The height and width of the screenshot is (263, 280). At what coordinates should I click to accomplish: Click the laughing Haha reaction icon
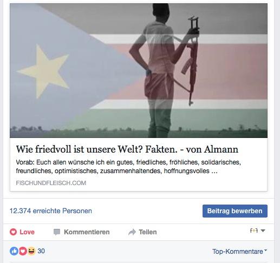pyautogui.click(x=31, y=251)
